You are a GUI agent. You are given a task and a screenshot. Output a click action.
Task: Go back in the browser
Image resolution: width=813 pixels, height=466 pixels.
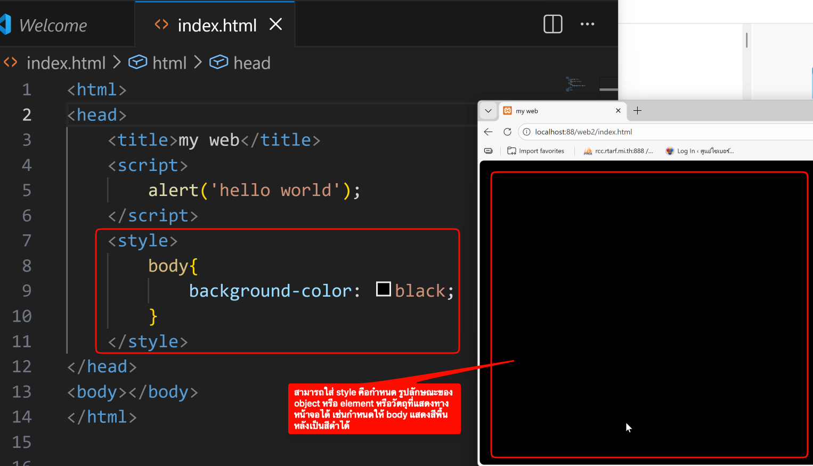point(488,132)
